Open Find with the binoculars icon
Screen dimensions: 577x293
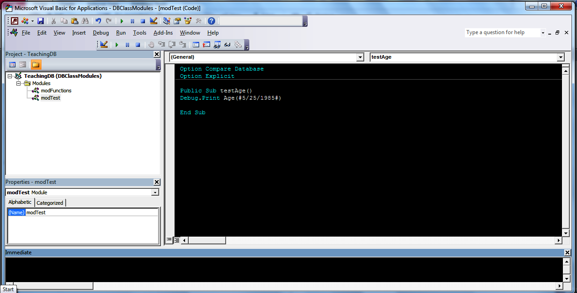tap(85, 21)
